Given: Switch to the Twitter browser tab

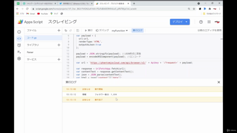Looking at the screenshot, I should coord(76,3).
